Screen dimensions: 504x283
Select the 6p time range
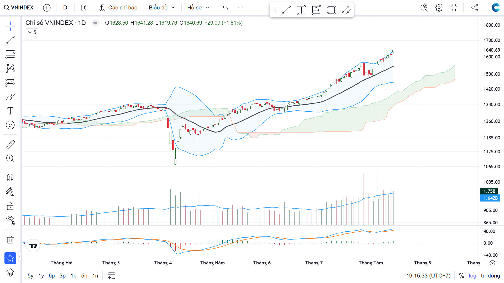(x=52, y=276)
